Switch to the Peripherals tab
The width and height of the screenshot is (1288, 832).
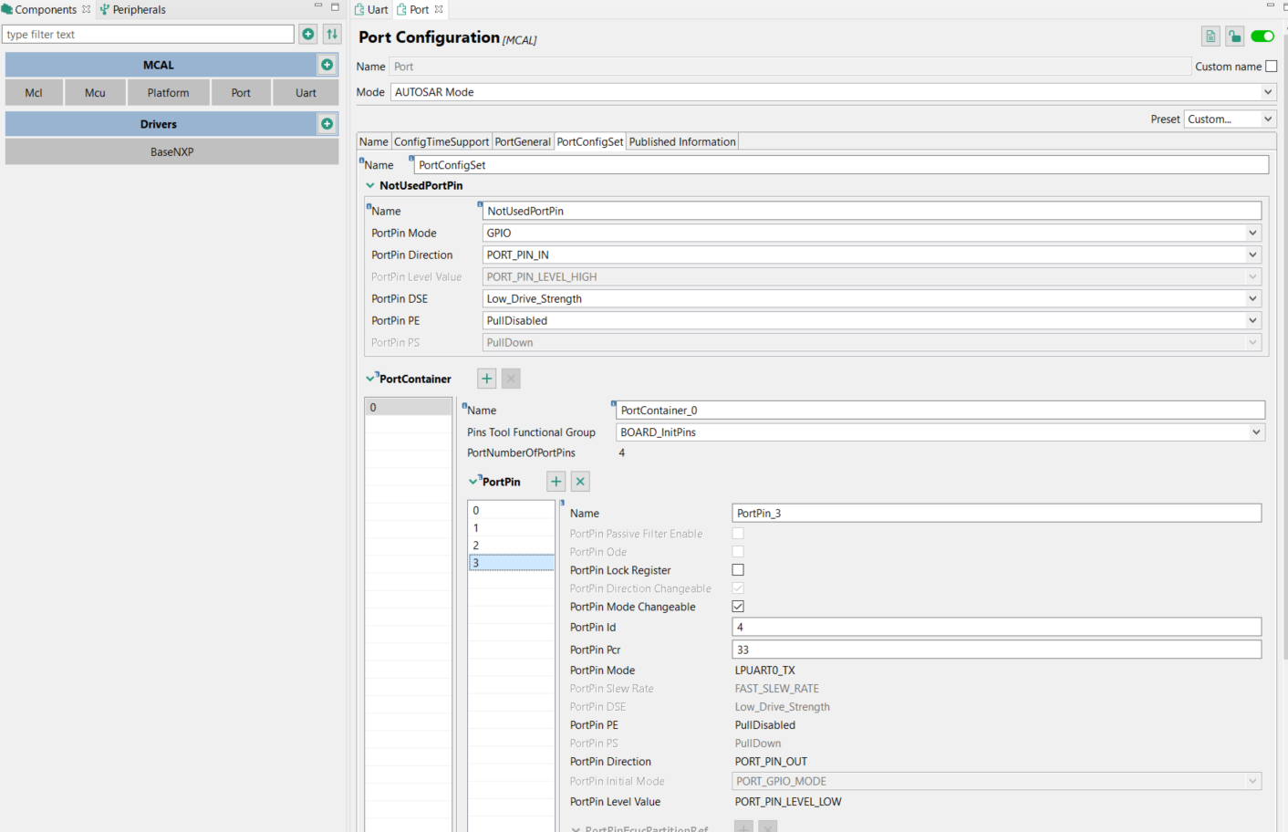coord(133,9)
